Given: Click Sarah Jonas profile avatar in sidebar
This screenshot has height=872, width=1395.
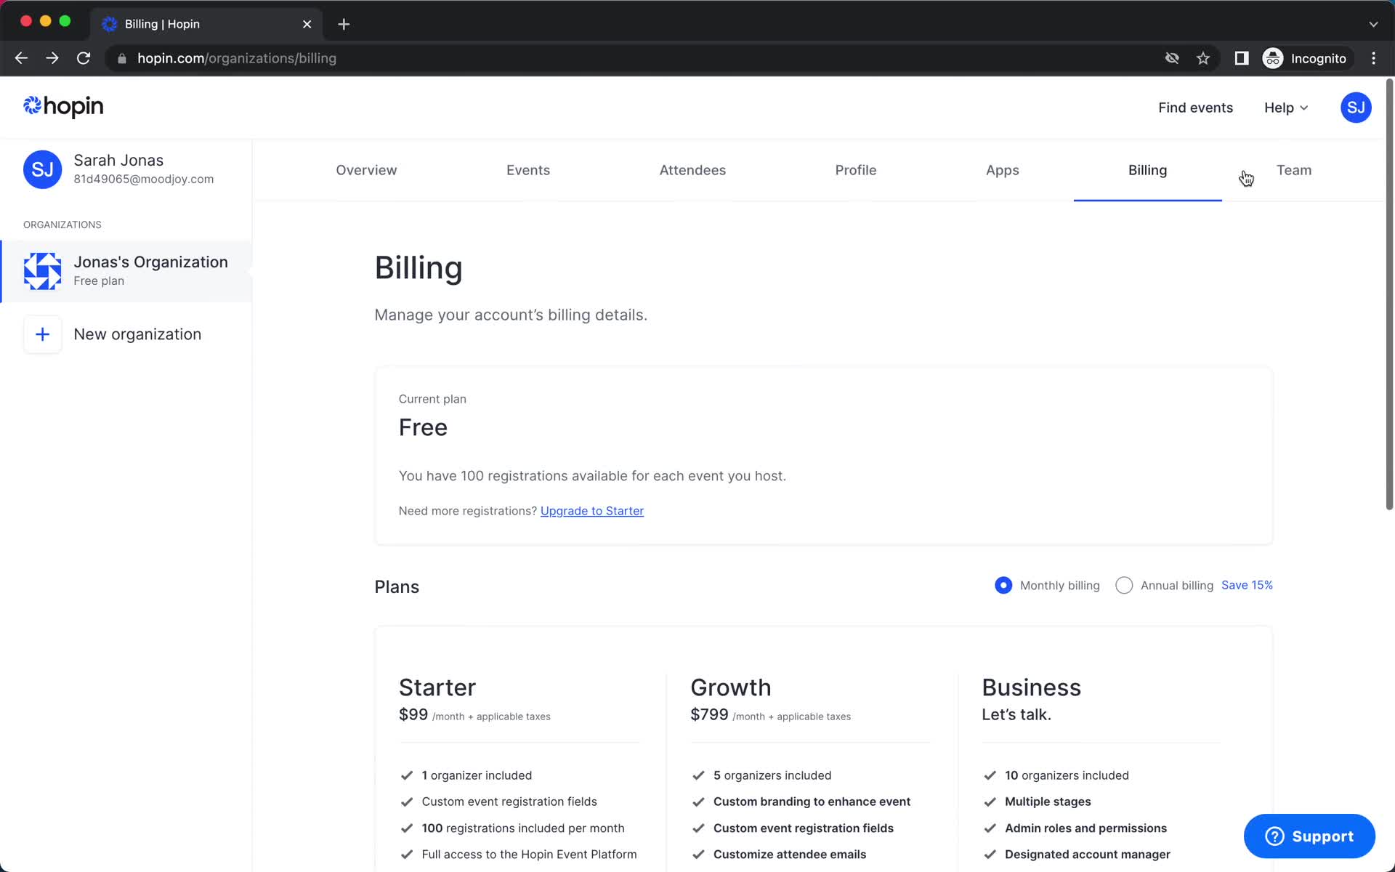Looking at the screenshot, I should (x=42, y=169).
